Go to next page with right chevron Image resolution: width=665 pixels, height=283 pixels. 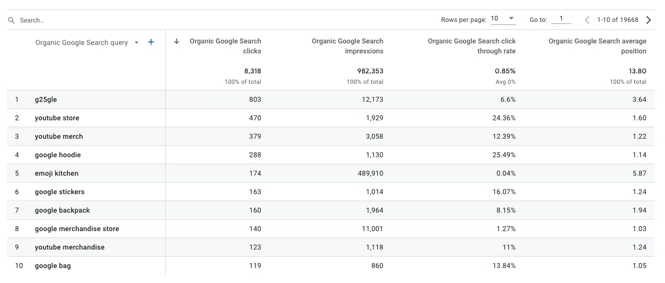649,20
